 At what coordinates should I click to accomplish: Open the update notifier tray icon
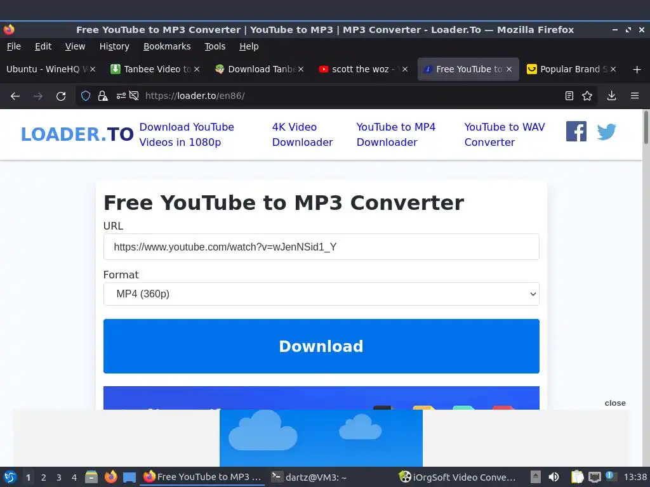610,476
